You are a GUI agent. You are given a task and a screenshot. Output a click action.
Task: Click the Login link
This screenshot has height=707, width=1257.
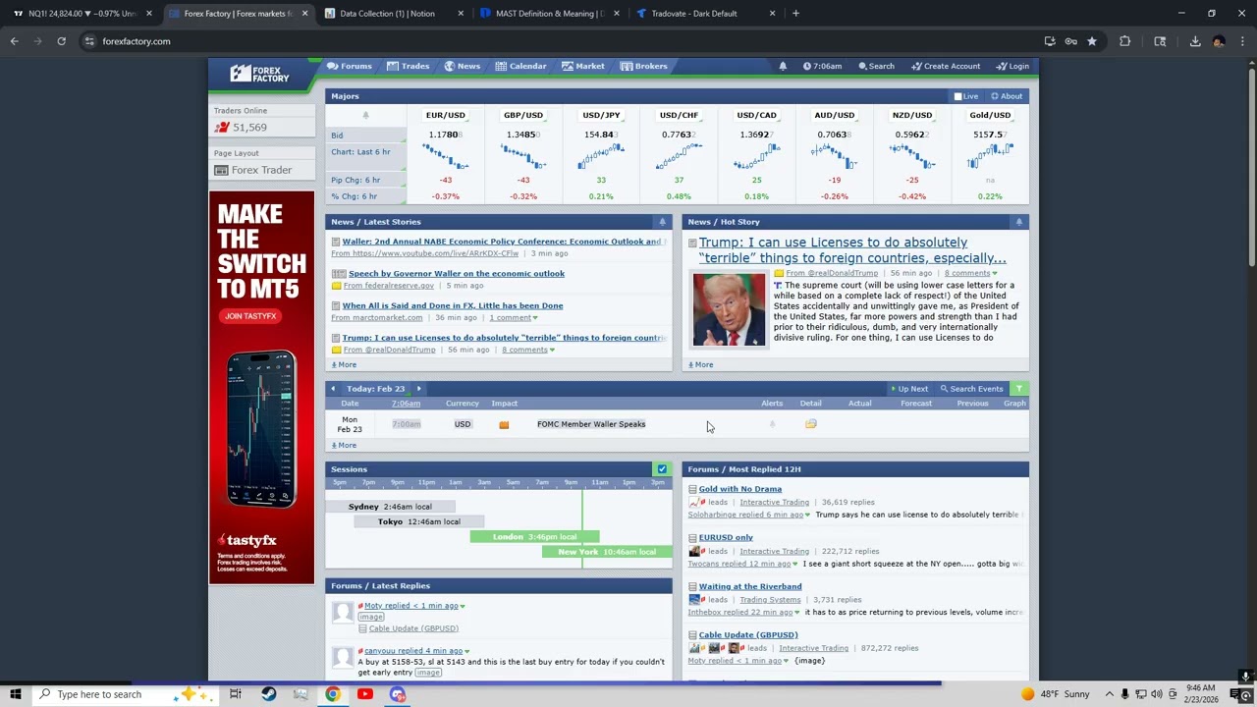pyautogui.click(x=1012, y=66)
